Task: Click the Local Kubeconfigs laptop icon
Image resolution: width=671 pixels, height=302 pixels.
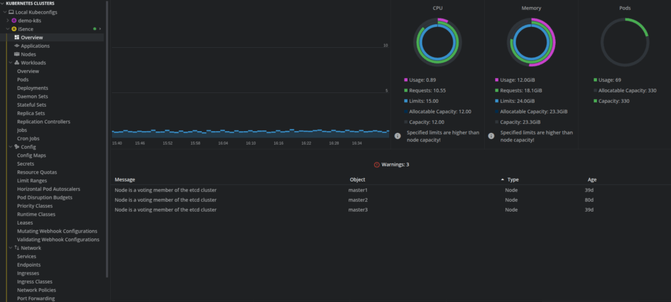Action: coord(10,12)
